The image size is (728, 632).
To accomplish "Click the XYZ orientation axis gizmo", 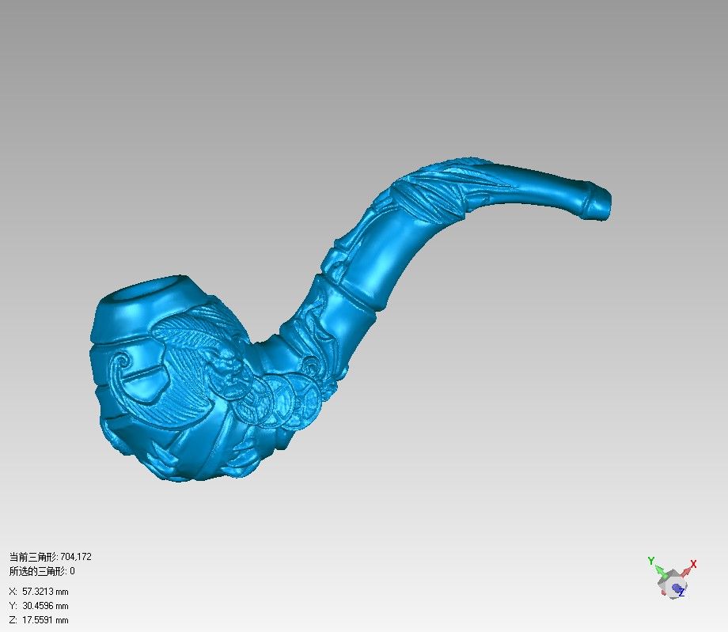I will pyautogui.click(x=673, y=578).
